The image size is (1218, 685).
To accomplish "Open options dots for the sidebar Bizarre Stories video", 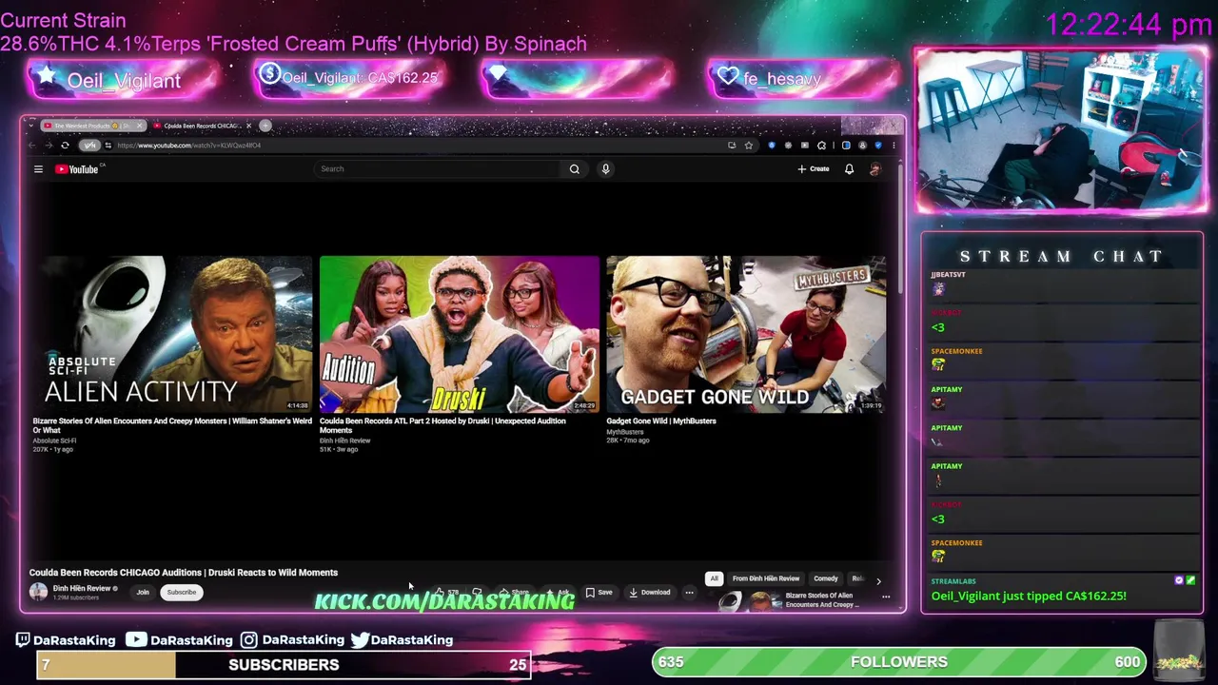I will [x=886, y=597].
